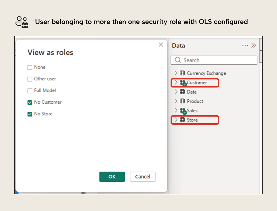Image resolution: width=277 pixels, height=211 pixels.
Task: Uncheck the No Store role
Action: click(30, 114)
